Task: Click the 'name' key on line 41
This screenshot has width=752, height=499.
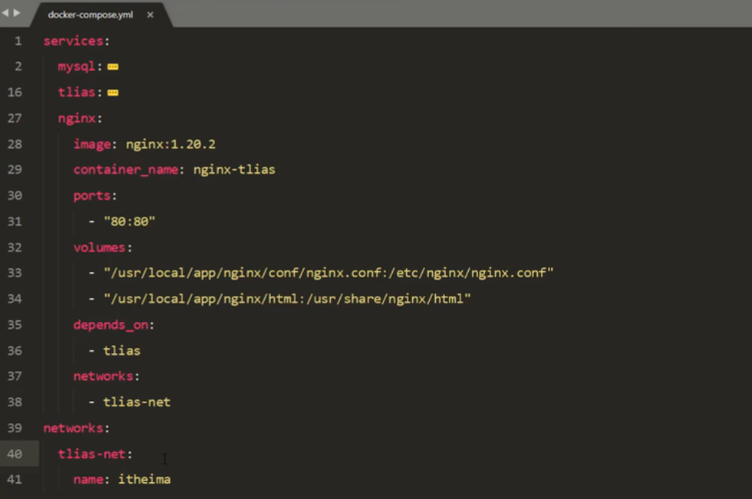Action: pyautogui.click(x=88, y=480)
